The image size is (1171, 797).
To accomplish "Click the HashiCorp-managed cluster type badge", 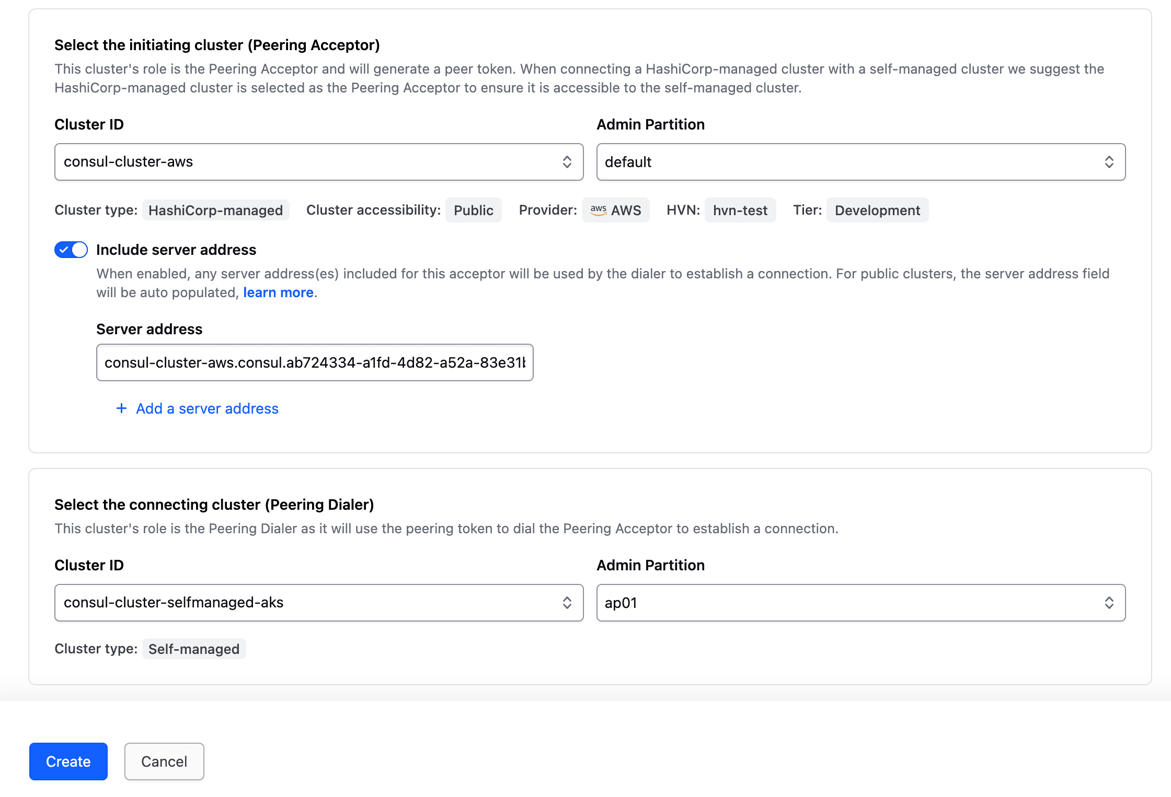I will [x=215, y=210].
